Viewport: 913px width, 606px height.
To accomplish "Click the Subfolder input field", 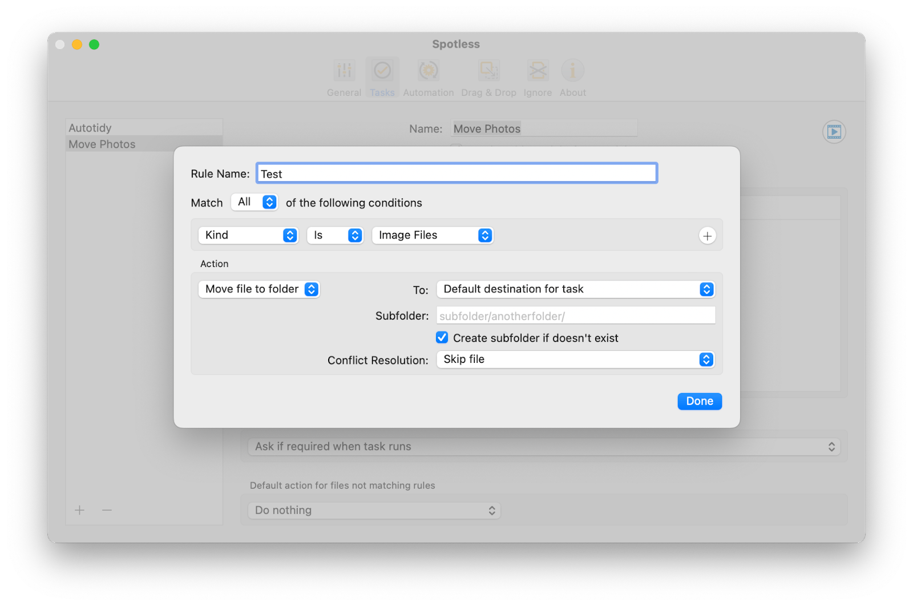I will [x=575, y=315].
